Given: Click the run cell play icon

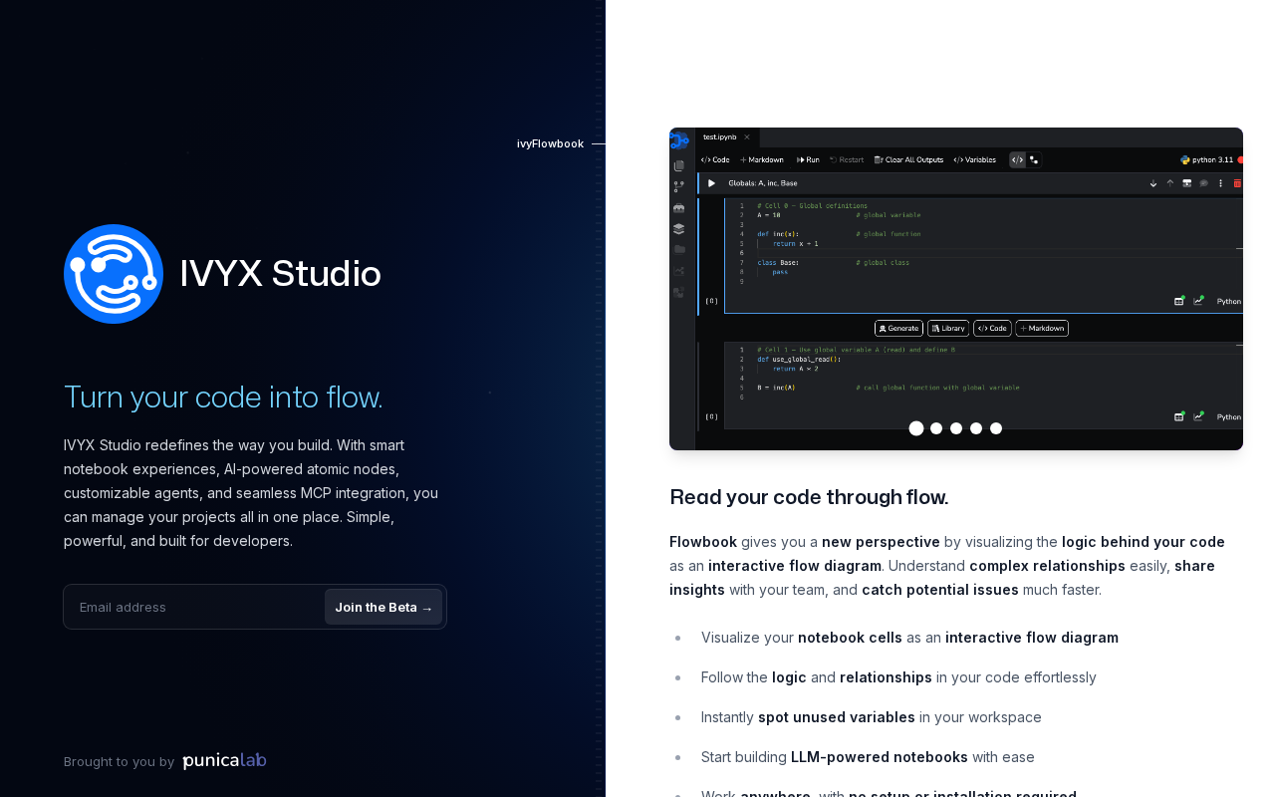Looking at the screenshot, I should click(x=711, y=183).
